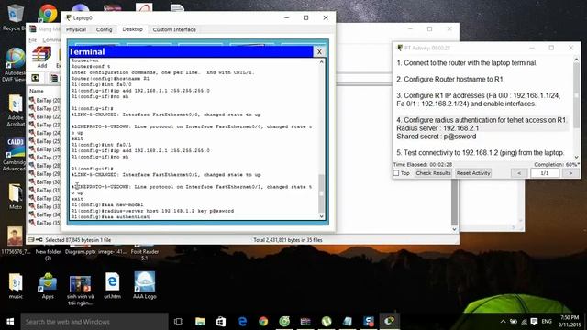
Task: Open Microsoft Edge from the taskbar
Action: tap(242, 322)
